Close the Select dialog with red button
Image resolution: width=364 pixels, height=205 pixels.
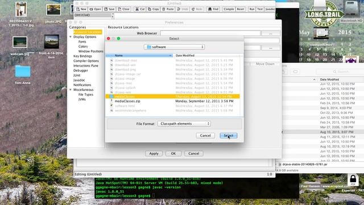[109, 39]
